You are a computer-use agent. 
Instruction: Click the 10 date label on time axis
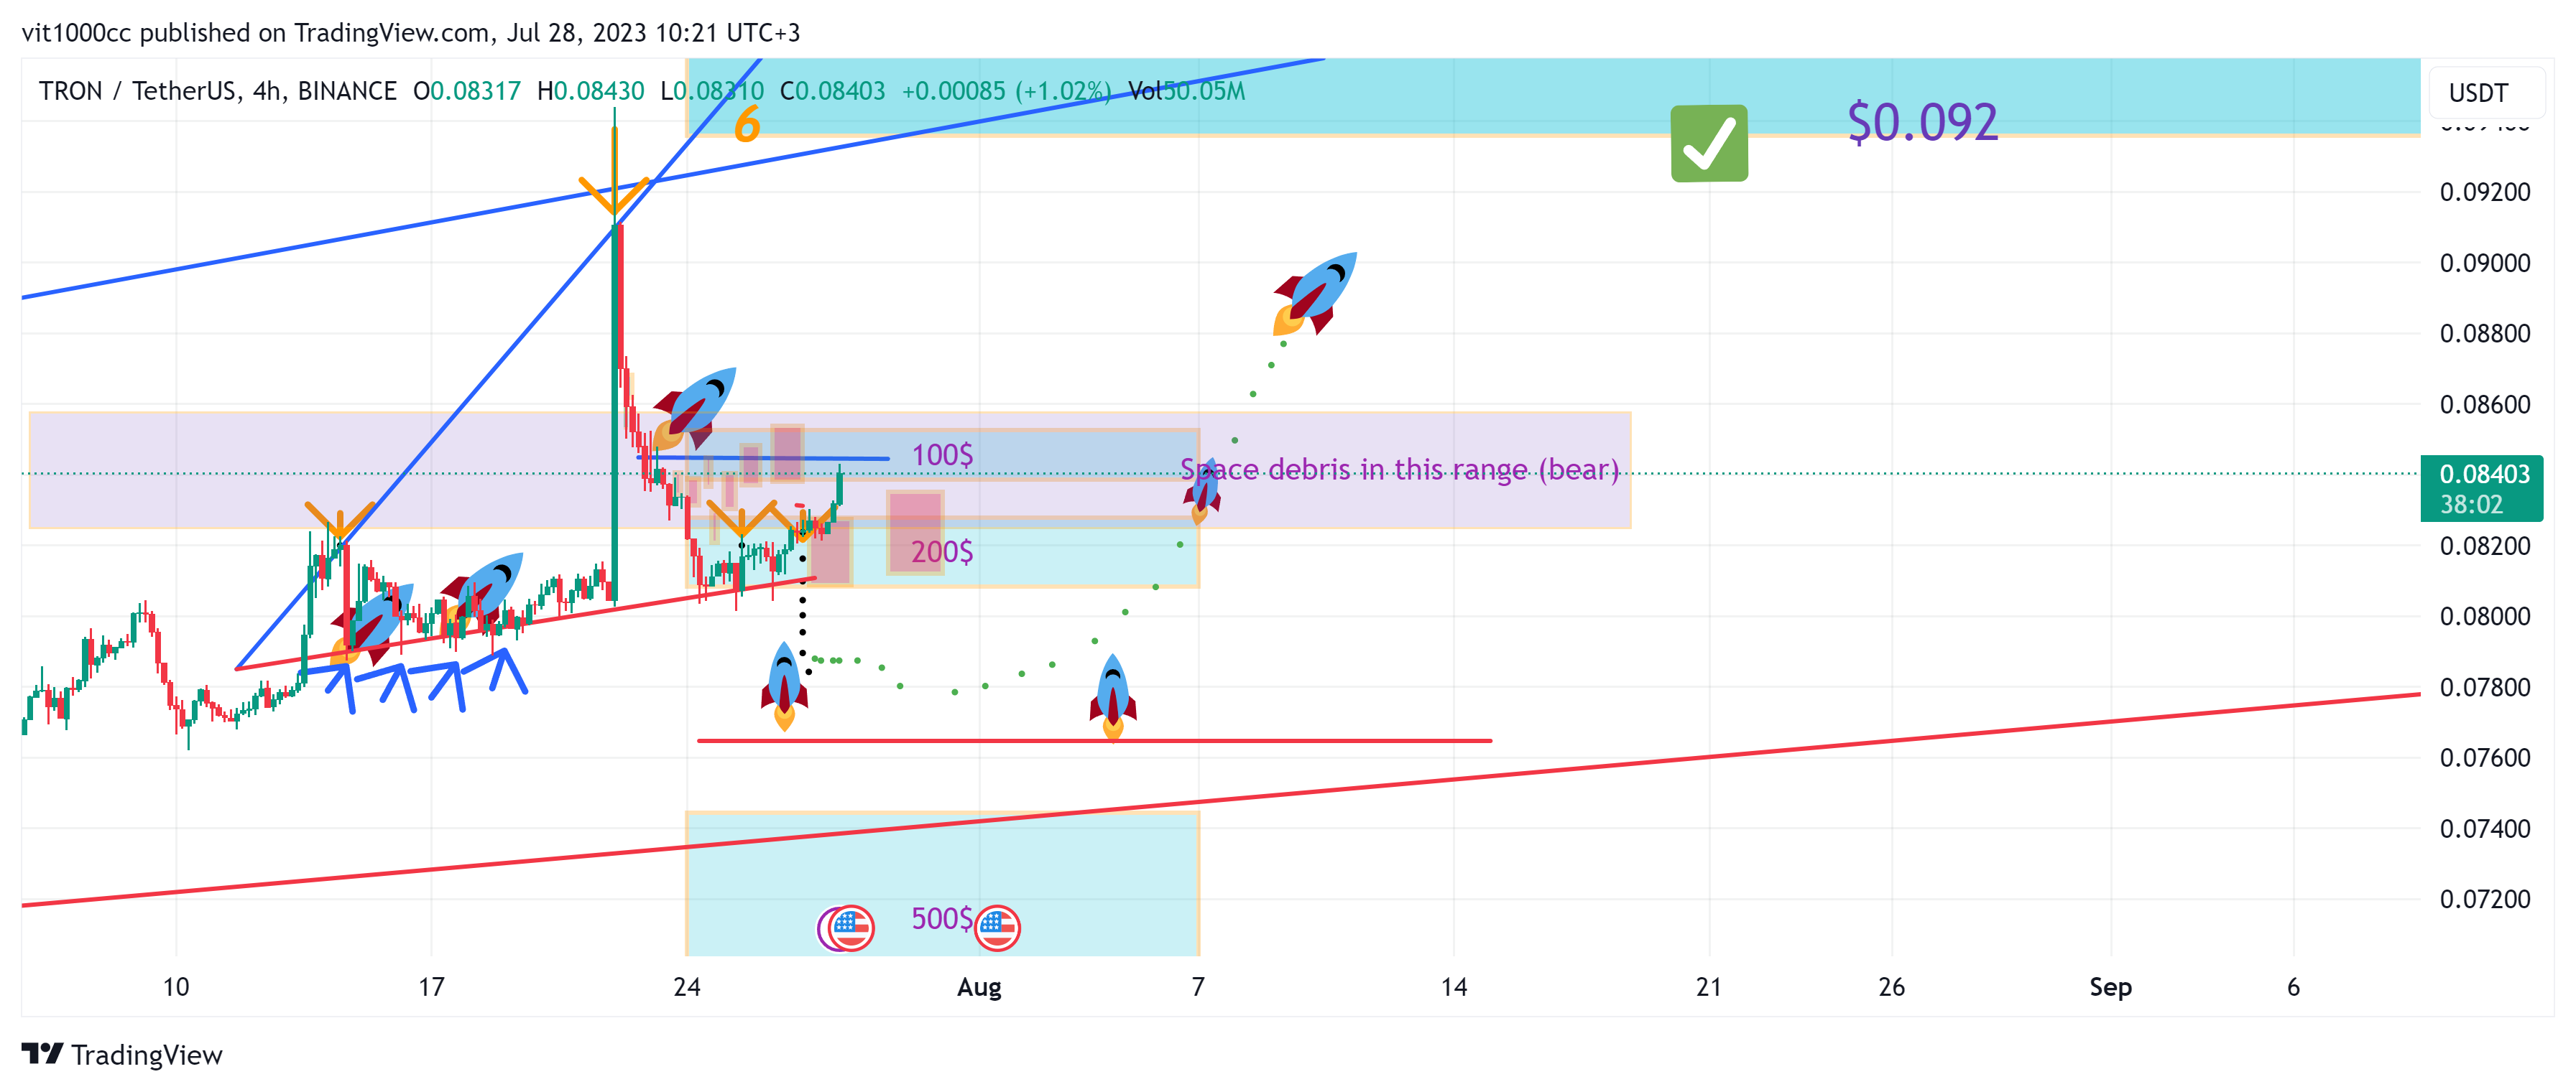pos(176,988)
